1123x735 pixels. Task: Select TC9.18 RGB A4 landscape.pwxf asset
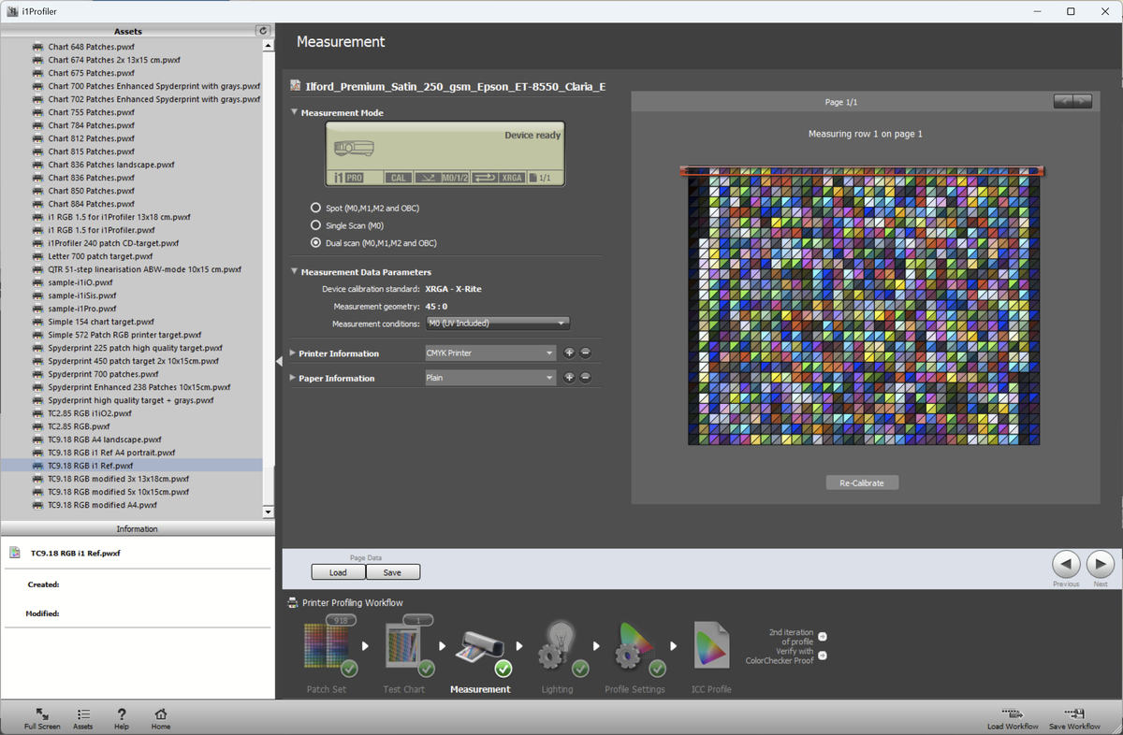104,440
